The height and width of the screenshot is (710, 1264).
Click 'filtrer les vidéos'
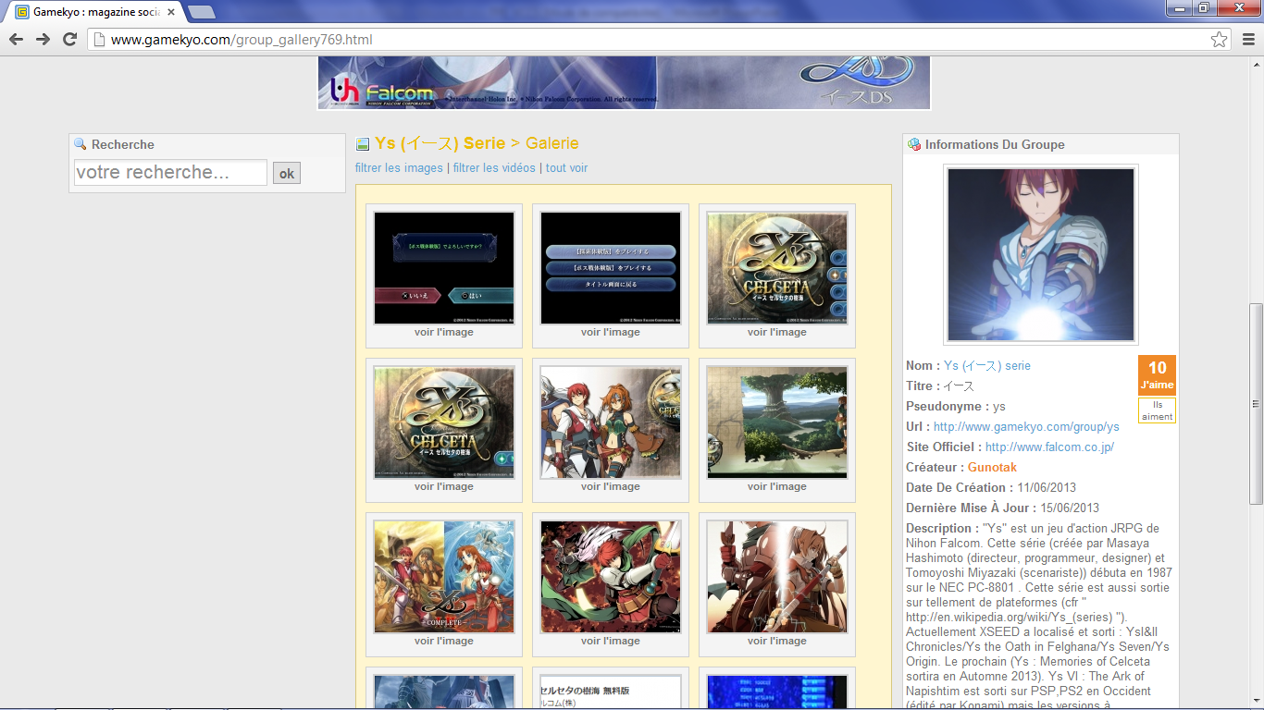pyautogui.click(x=494, y=168)
